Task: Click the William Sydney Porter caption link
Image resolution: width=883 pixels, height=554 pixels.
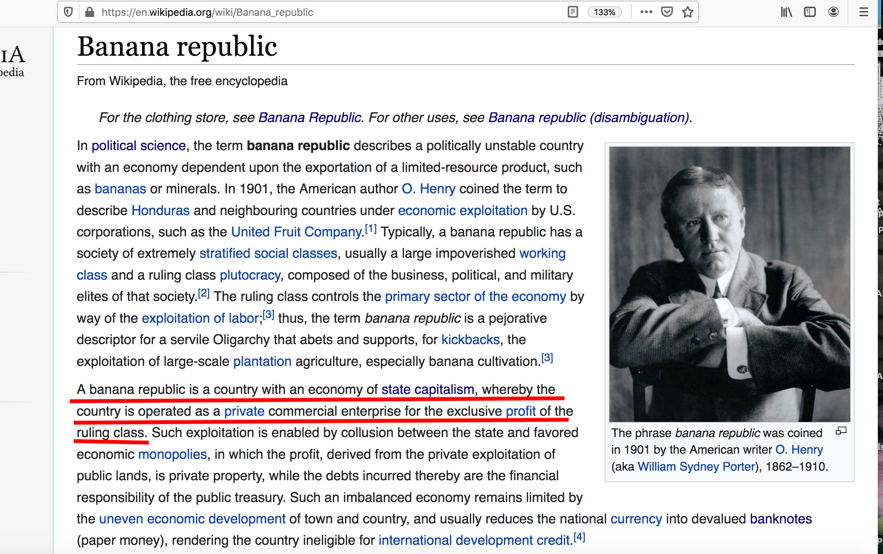Action: pyautogui.click(x=696, y=467)
